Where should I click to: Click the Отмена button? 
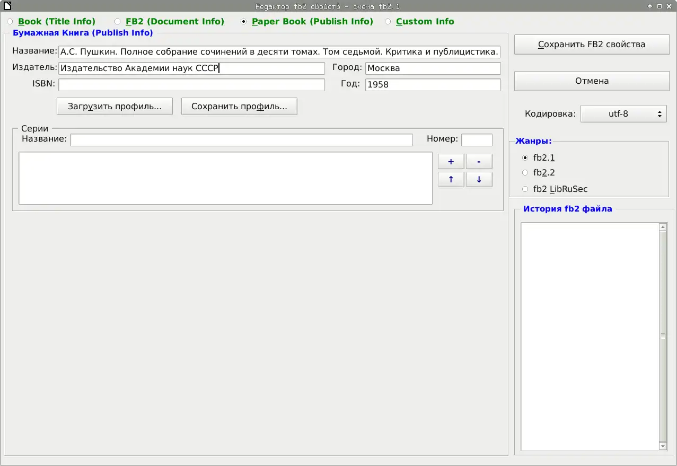[x=592, y=81]
